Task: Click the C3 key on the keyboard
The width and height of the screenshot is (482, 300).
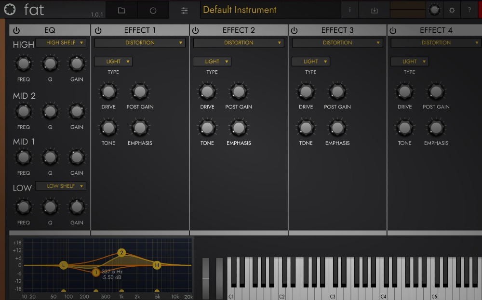Action: pos(333,289)
